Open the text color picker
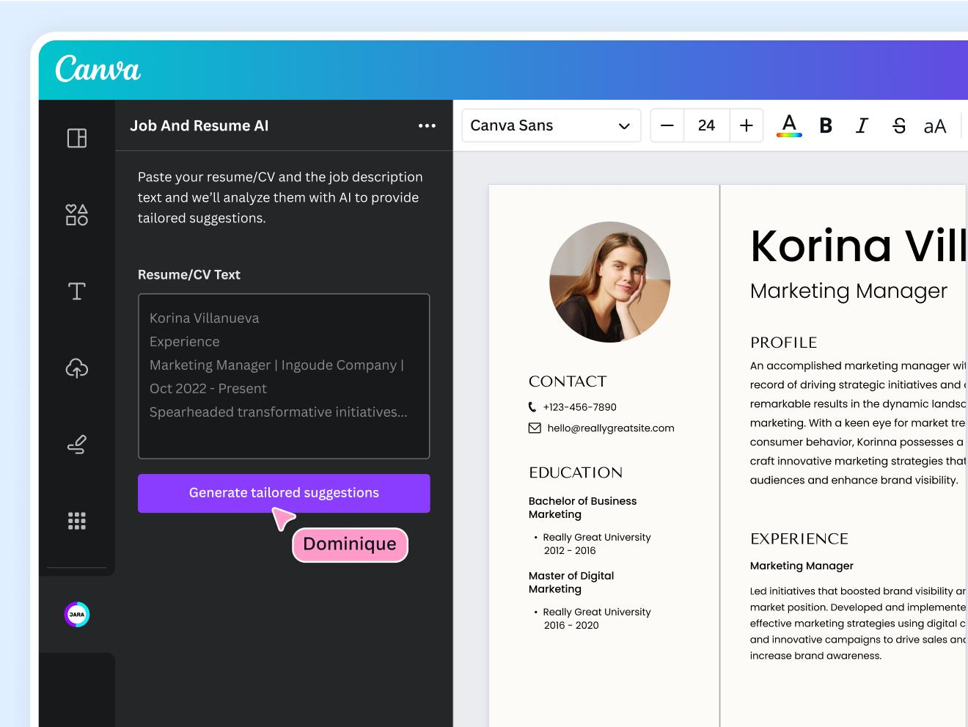968x727 pixels. [789, 125]
